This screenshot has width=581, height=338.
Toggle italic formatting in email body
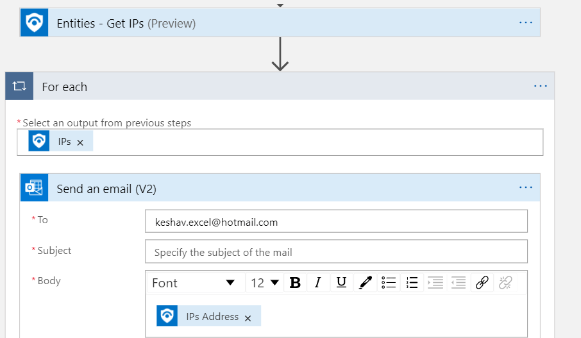pos(317,283)
